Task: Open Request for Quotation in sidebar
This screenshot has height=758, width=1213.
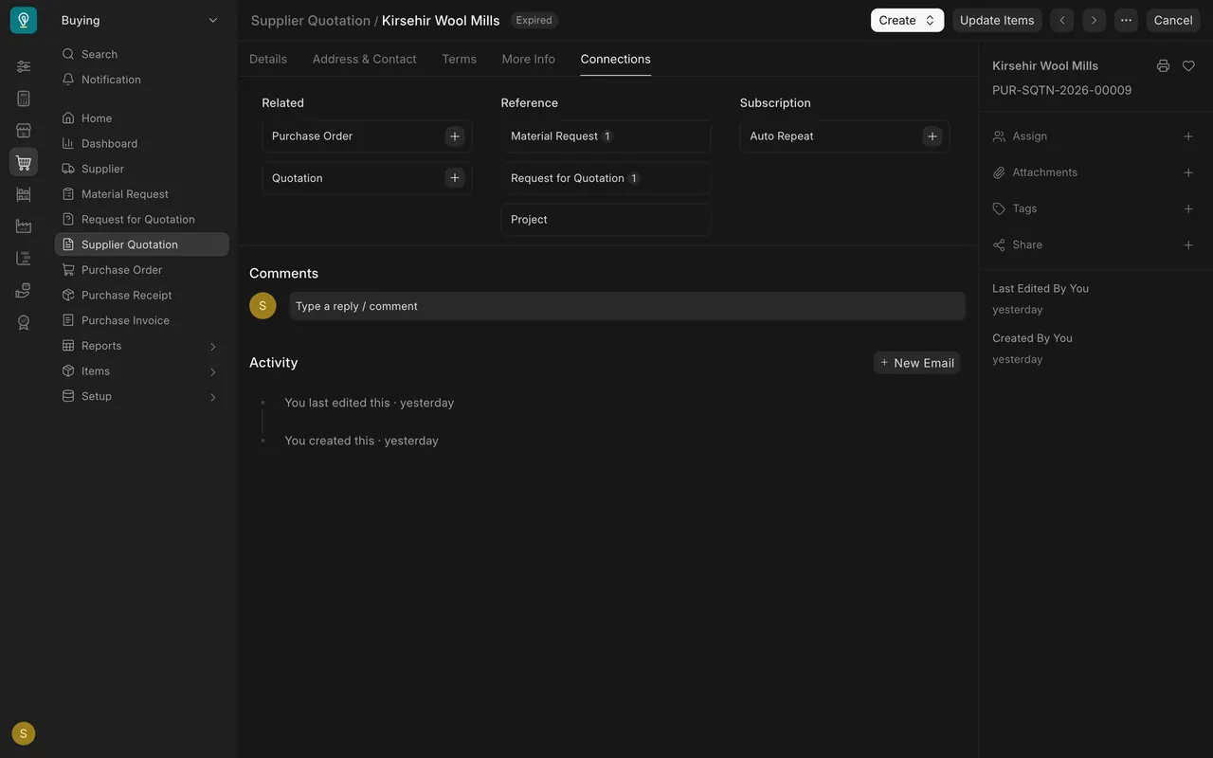Action: (141, 219)
